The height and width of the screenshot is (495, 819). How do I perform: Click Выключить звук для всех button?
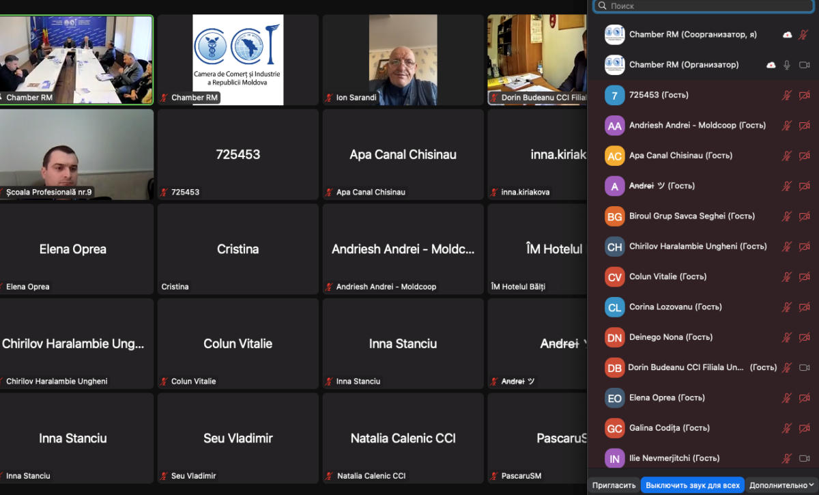coord(693,485)
